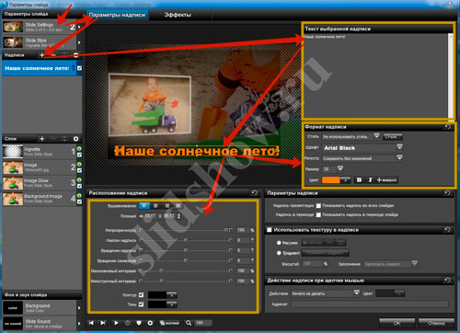Confirm with the OK button

click(397, 323)
